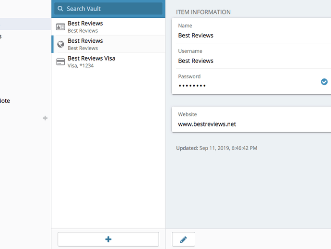331x249 pixels.
Task: Open the Best Reviews Visa entry
Action: (108, 62)
